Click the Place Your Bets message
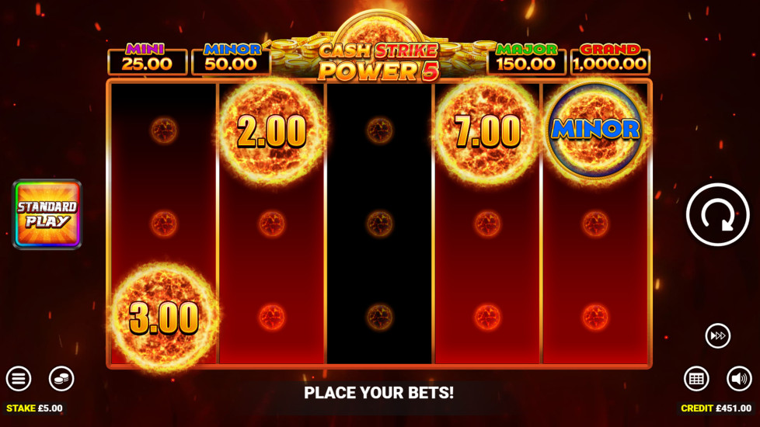The height and width of the screenshot is (427, 760). tap(378, 393)
